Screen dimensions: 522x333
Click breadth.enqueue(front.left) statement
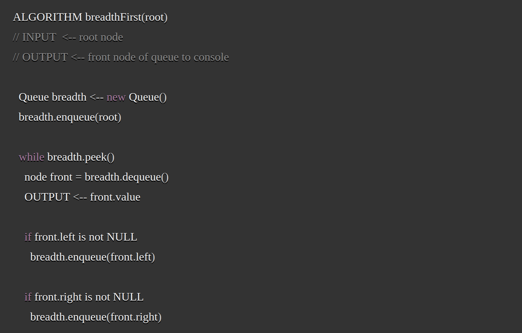click(x=93, y=257)
